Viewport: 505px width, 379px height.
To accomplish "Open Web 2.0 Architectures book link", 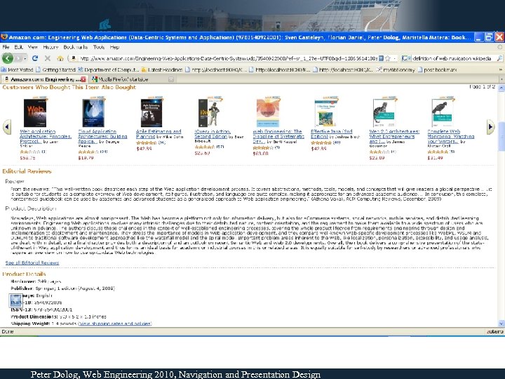I will [x=394, y=136].
